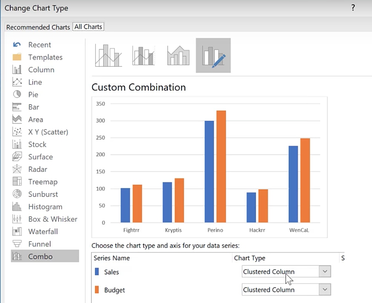Select Combo in the chart type list

(x=40, y=256)
